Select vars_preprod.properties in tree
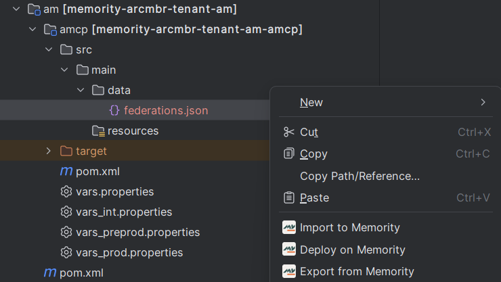The width and height of the screenshot is (501, 282). click(137, 232)
